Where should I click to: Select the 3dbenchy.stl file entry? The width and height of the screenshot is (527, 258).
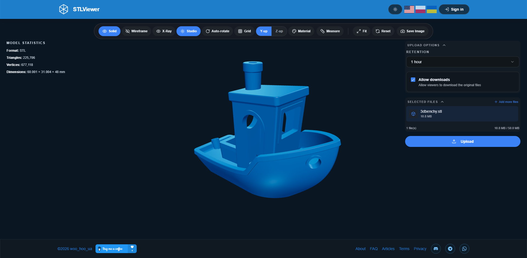point(462,114)
